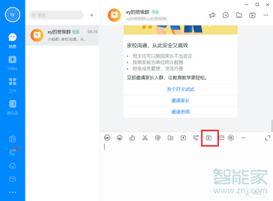Open the GIF picker
273x201 pixels.
[x=107, y=138]
